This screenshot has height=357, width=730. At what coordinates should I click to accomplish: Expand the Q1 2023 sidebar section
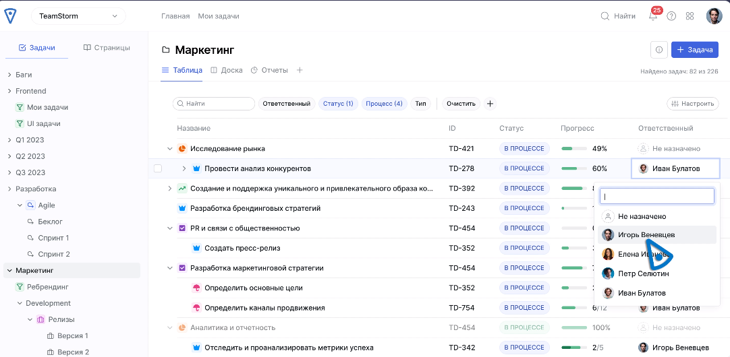[x=9, y=140]
